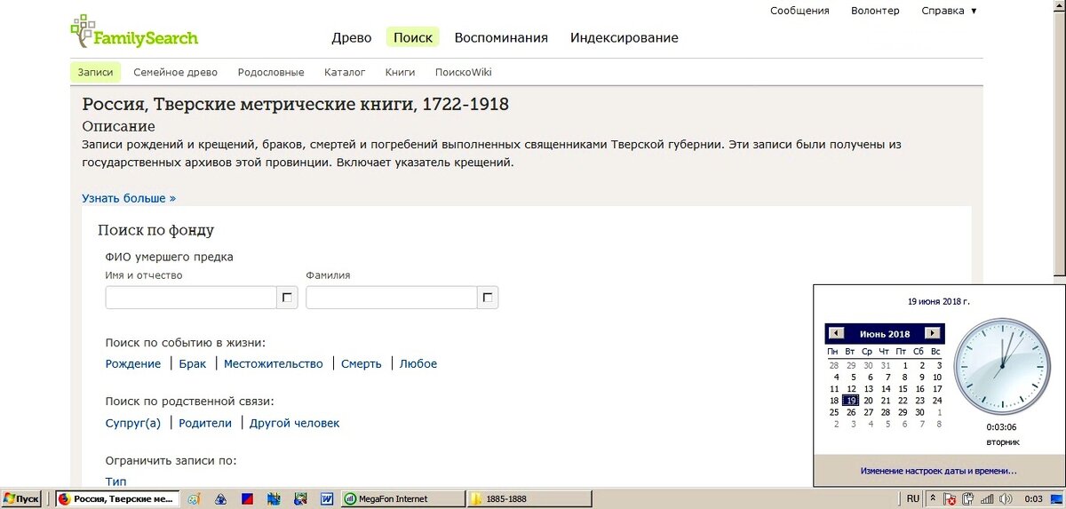Viewport: 1066px width, 509px height.
Task: Open the ПоискоWiki tab
Action: click(463, 73)
